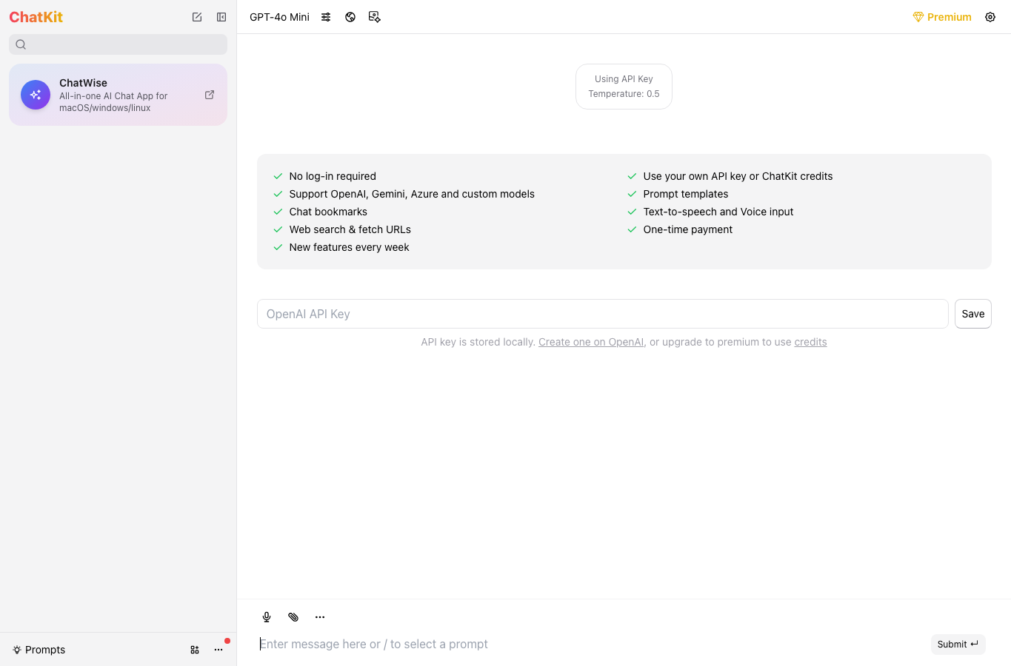Open the Premium upgrade link

pyautogui.click(x=942, y=17)
